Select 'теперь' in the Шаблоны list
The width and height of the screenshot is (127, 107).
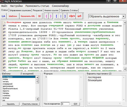(x=19, y=93)
